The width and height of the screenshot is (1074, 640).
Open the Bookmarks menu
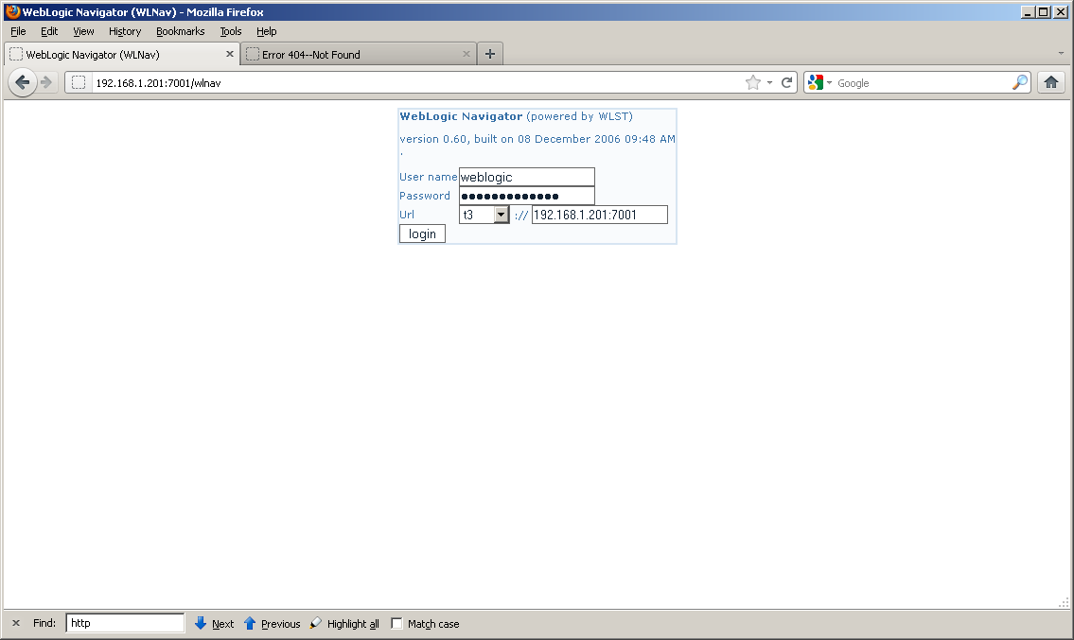pos(180,30)
